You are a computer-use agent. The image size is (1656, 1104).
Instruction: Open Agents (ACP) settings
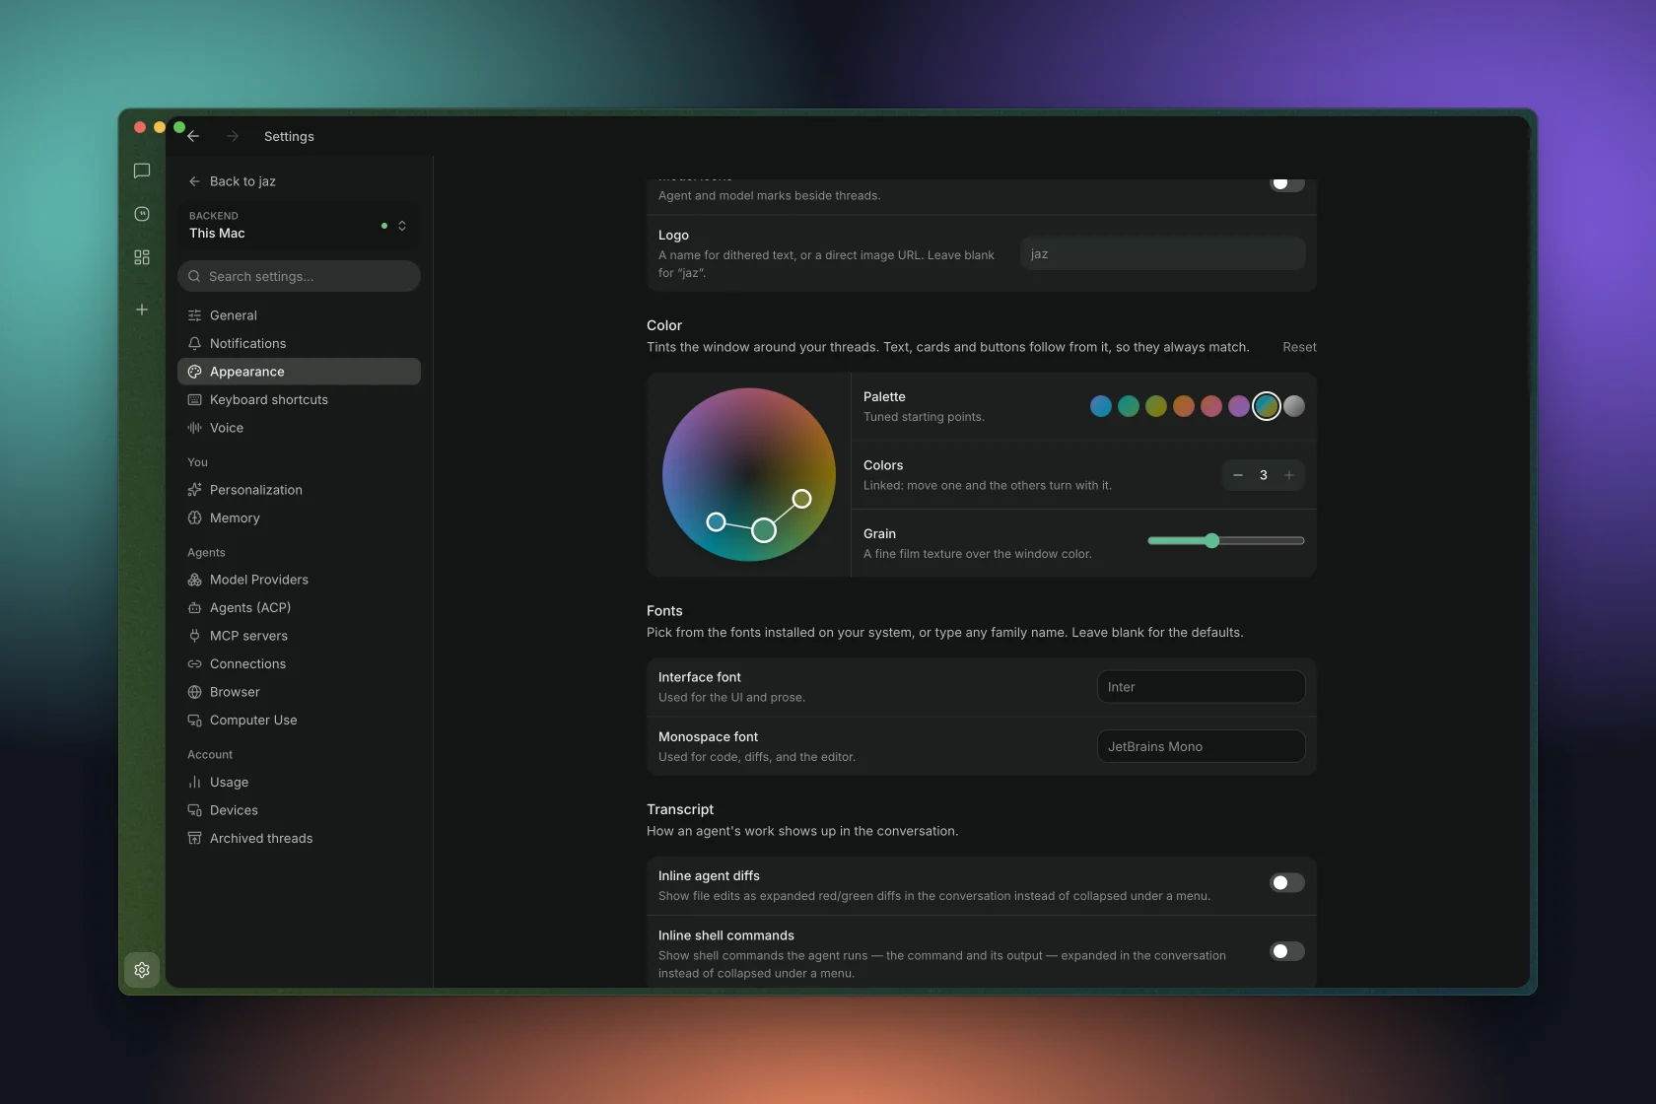[x=299, y=608]
